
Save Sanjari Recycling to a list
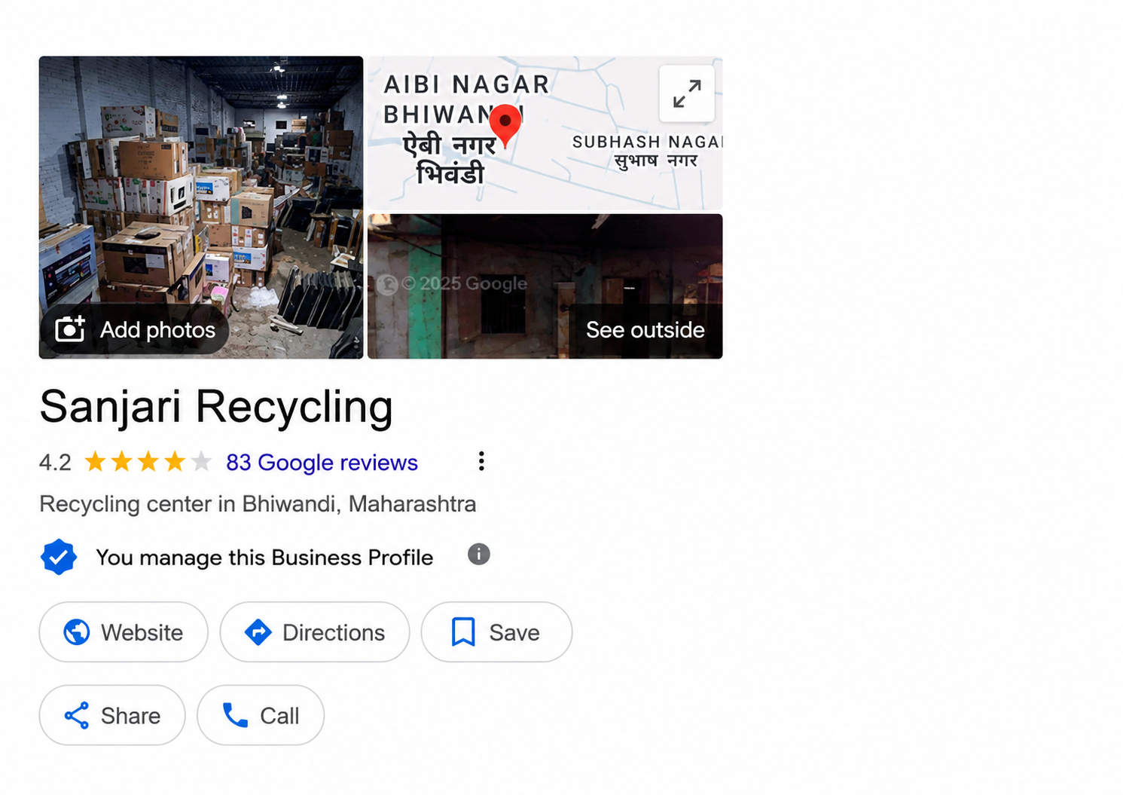[496, 632]
